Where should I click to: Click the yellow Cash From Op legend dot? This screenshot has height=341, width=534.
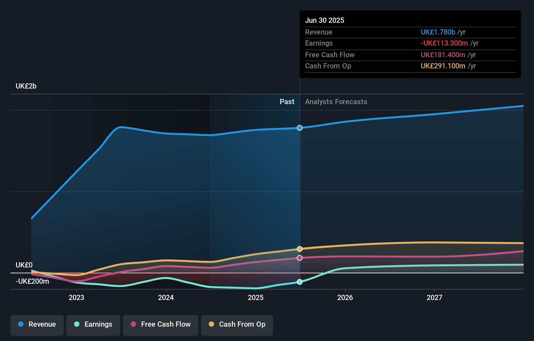pos(212,324)
